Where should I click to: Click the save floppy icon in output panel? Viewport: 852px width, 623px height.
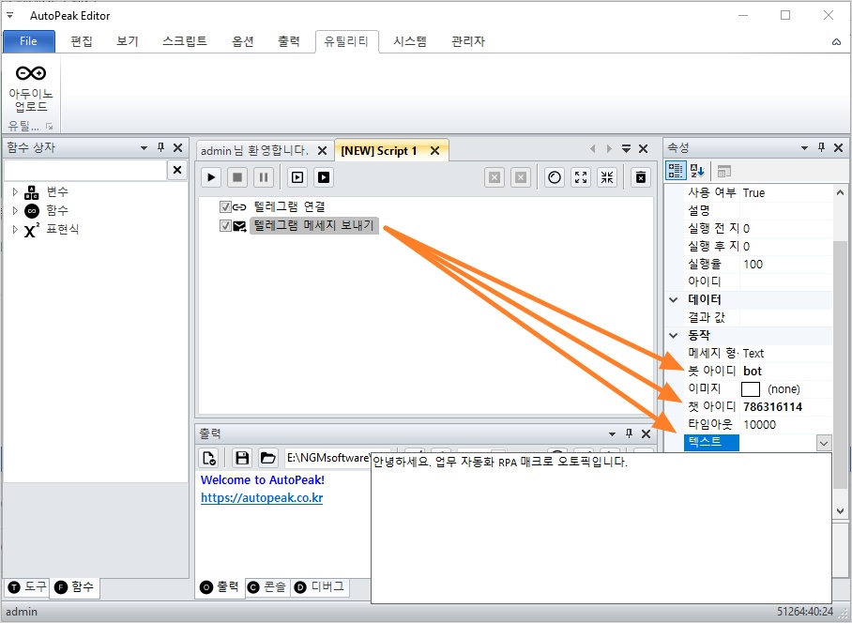pyautogui.click(x=242, y=458)
